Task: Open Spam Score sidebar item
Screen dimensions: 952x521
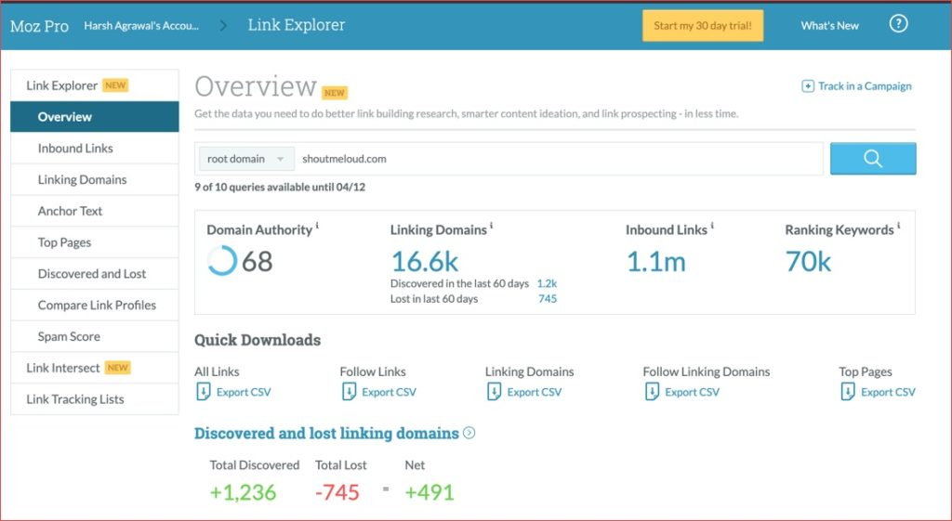Action: (95, 336)
